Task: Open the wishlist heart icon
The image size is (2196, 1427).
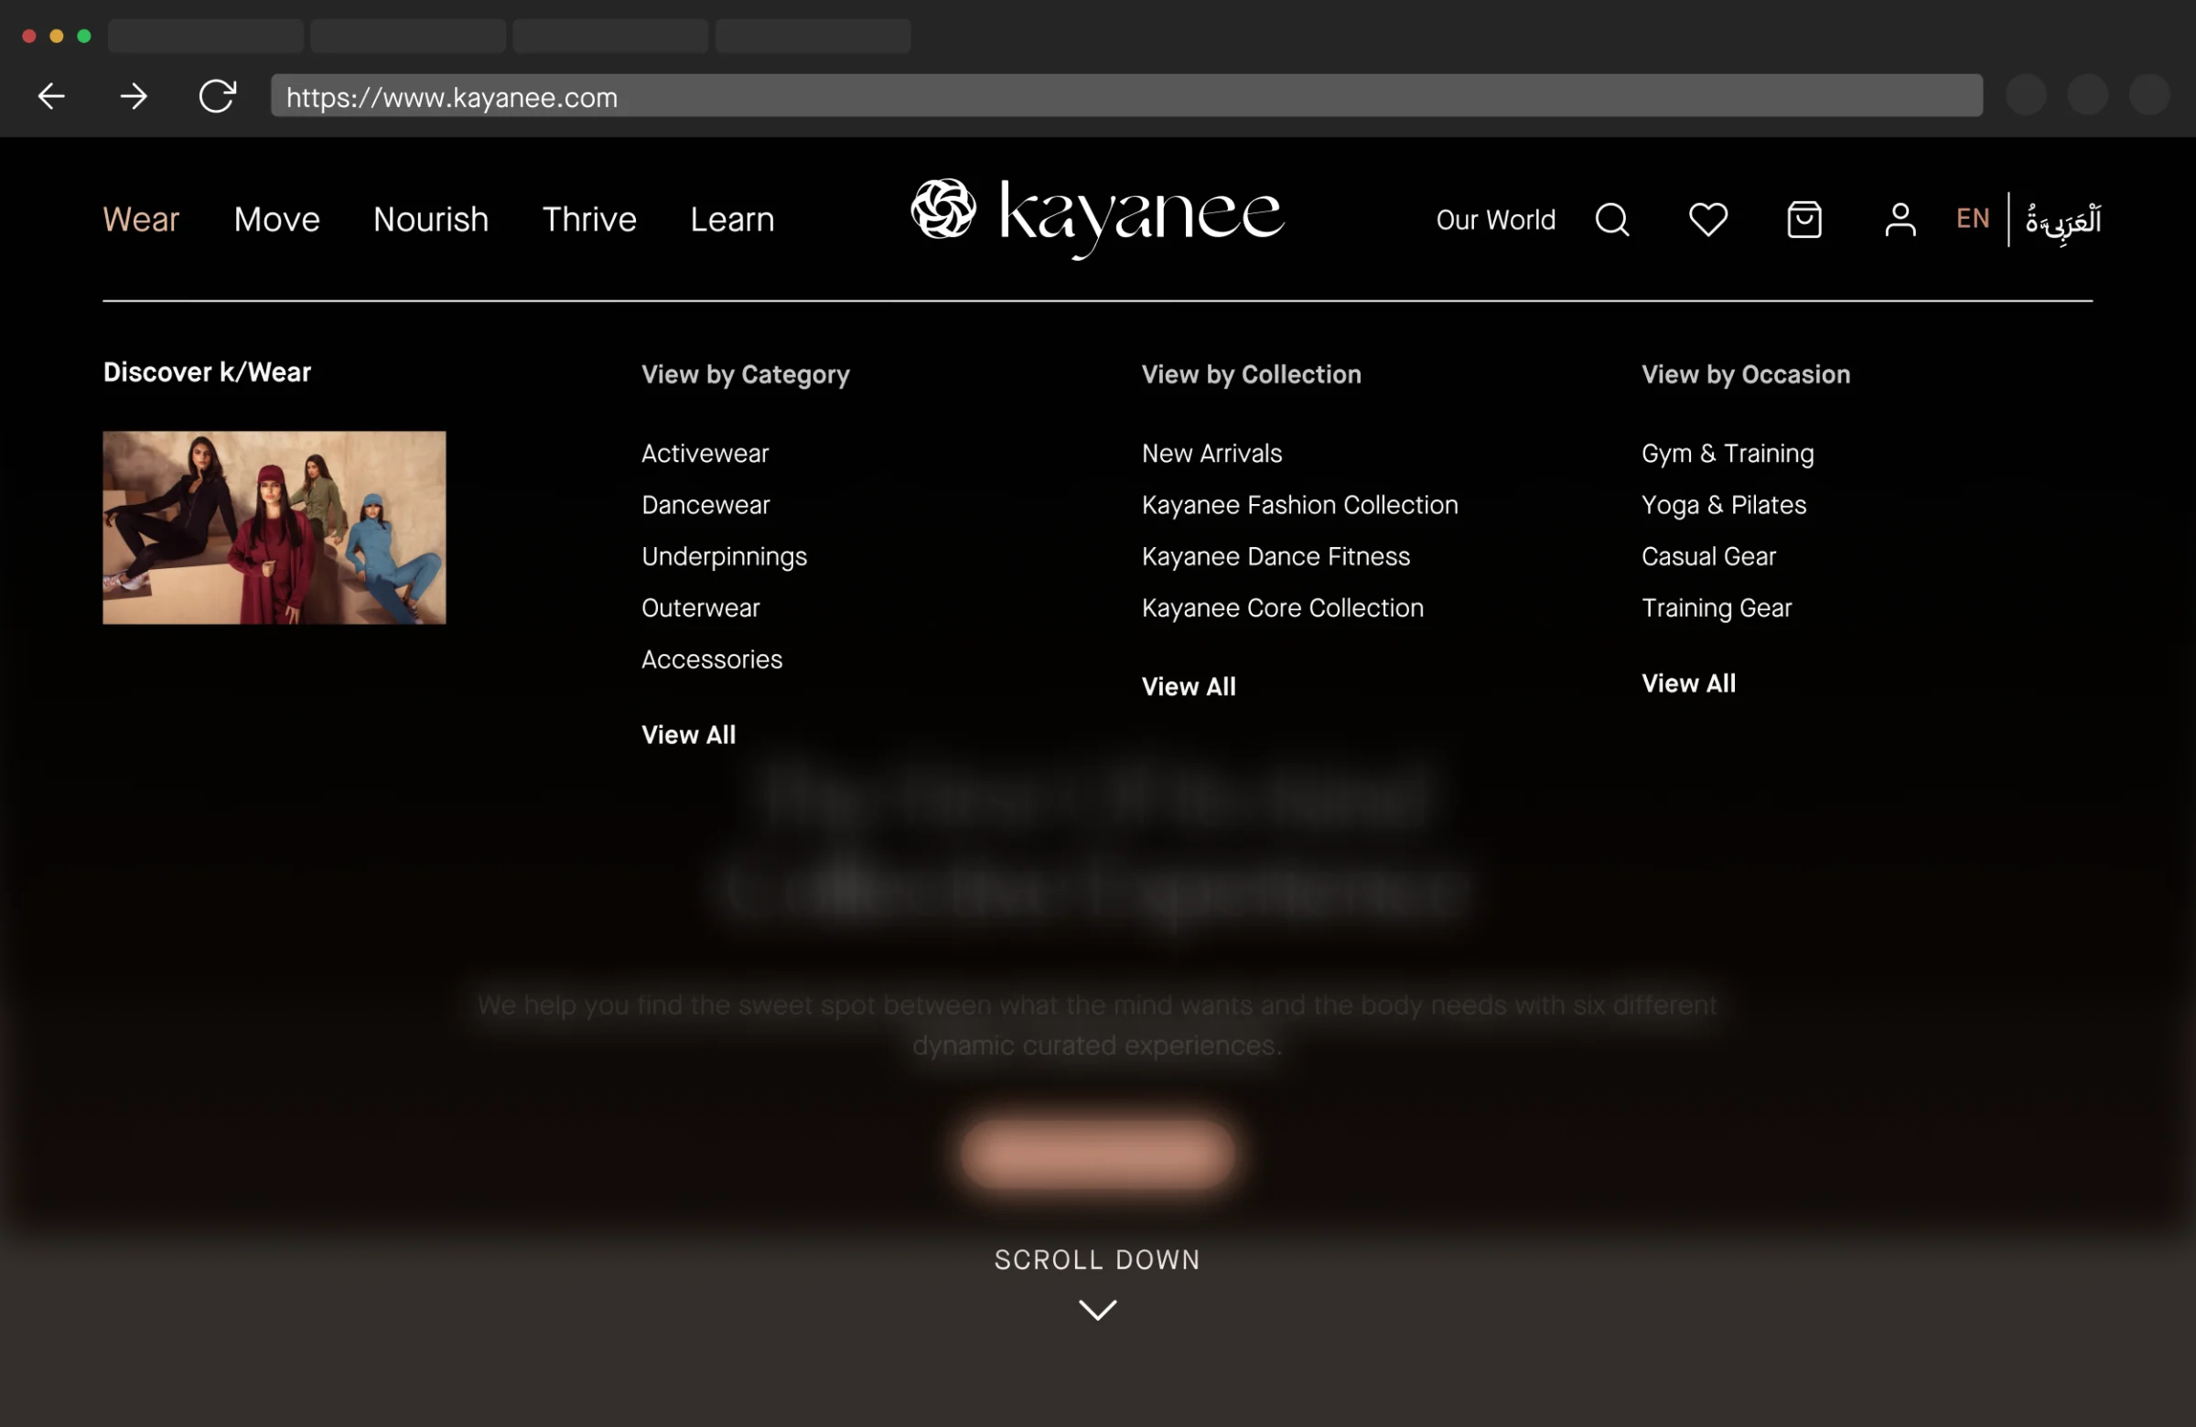Action: (1708, 220)
